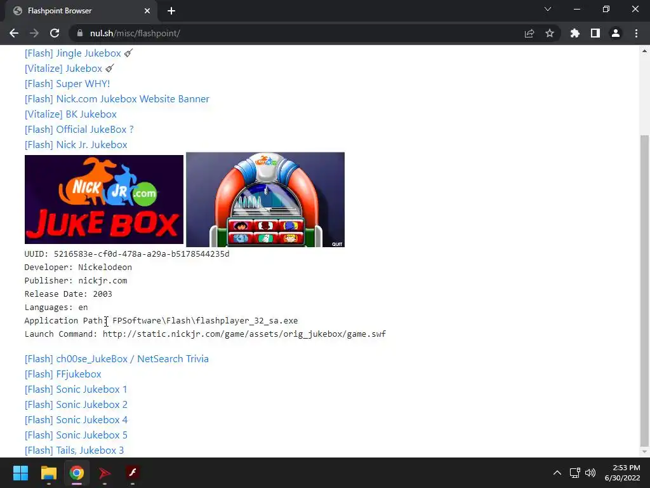Close the Flashpoint Browser tab
Viewport: 650px width, 488px height.
(147, 11)
